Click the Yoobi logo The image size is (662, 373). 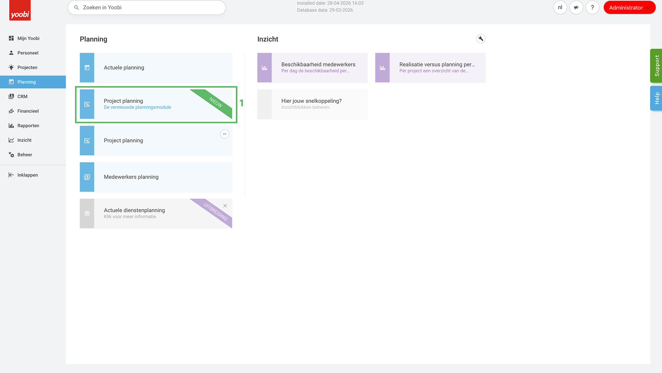tap(20, 10)
